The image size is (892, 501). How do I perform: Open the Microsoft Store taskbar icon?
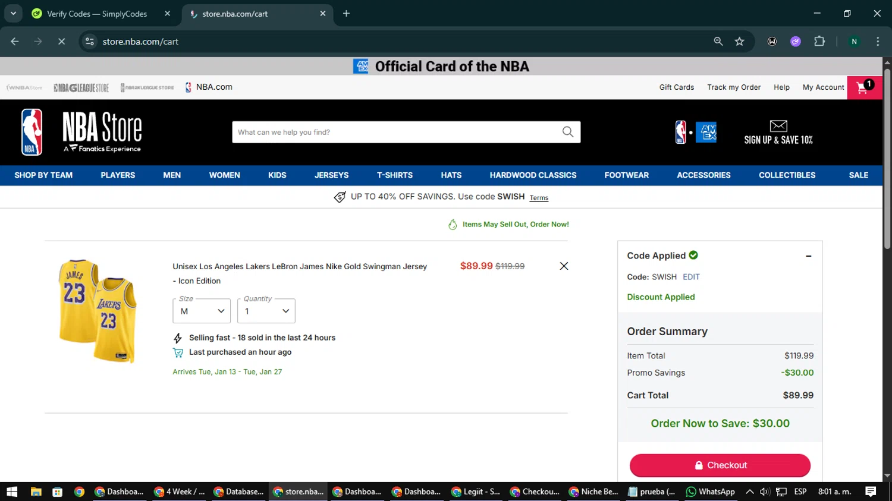tap(57, 491)
